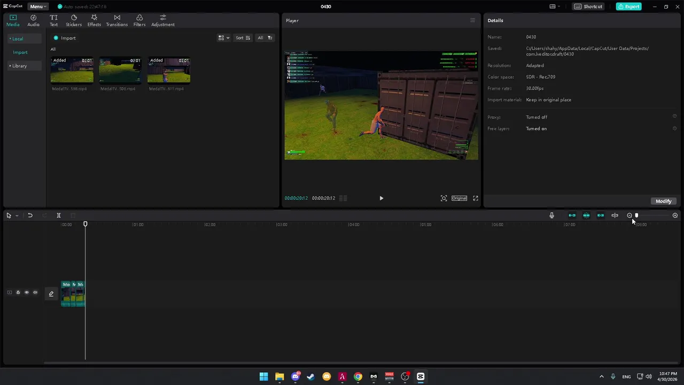Open the Filters panel
684x385 pixels.
click(139, 20)
